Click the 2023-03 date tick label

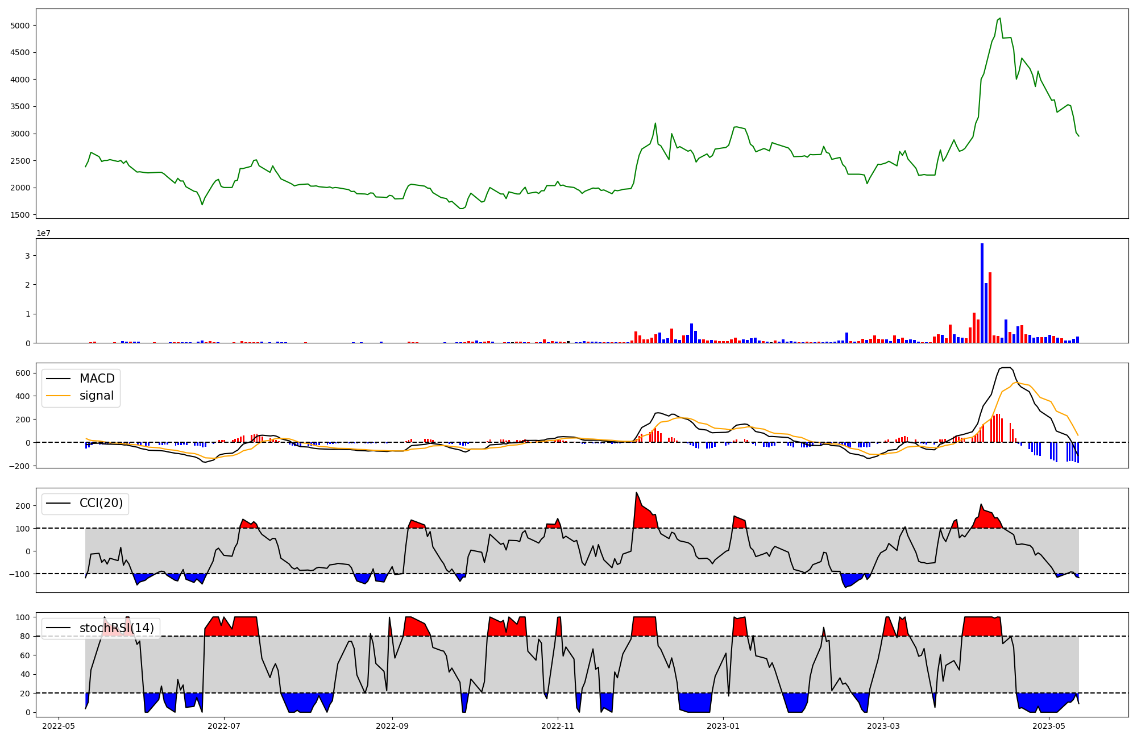(x=884, y=726)
